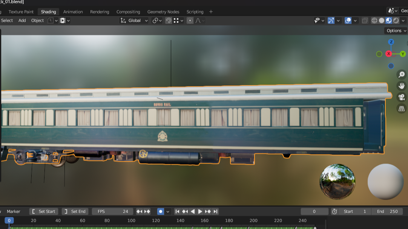Screen dimensions: 408x229
Task: Enable snapping with the magnet icon
Action: [x=169, y=21]
